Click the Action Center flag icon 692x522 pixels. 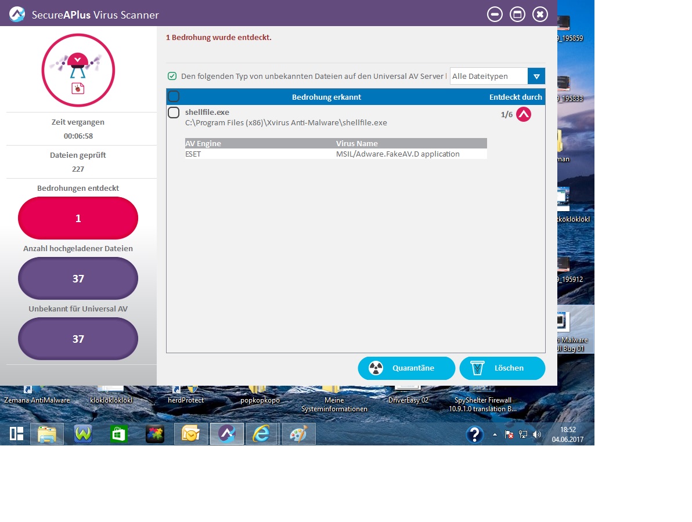coord(509,434)
